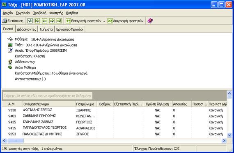This screenshot has height=153, width=234.
Task: Click the refresh icon in toolbar
Action: [x=30, y=21]
